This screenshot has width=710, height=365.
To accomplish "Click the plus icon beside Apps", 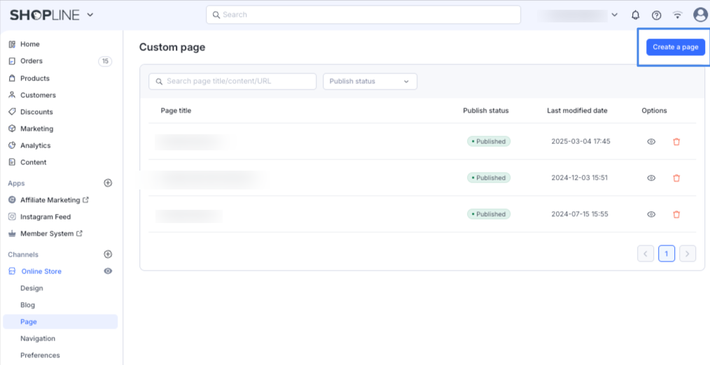I will pos(108,183).
